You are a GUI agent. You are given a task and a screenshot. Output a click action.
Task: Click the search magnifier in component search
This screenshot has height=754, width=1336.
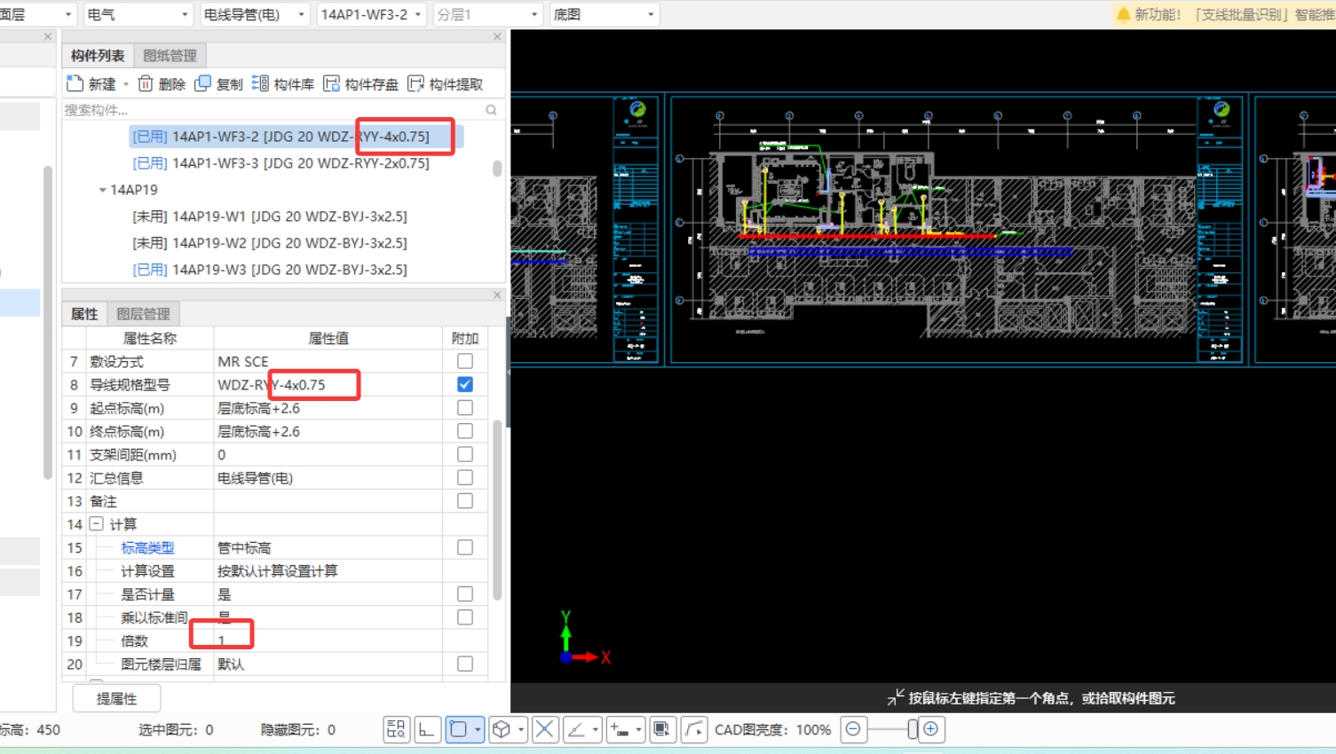[491, 110]
